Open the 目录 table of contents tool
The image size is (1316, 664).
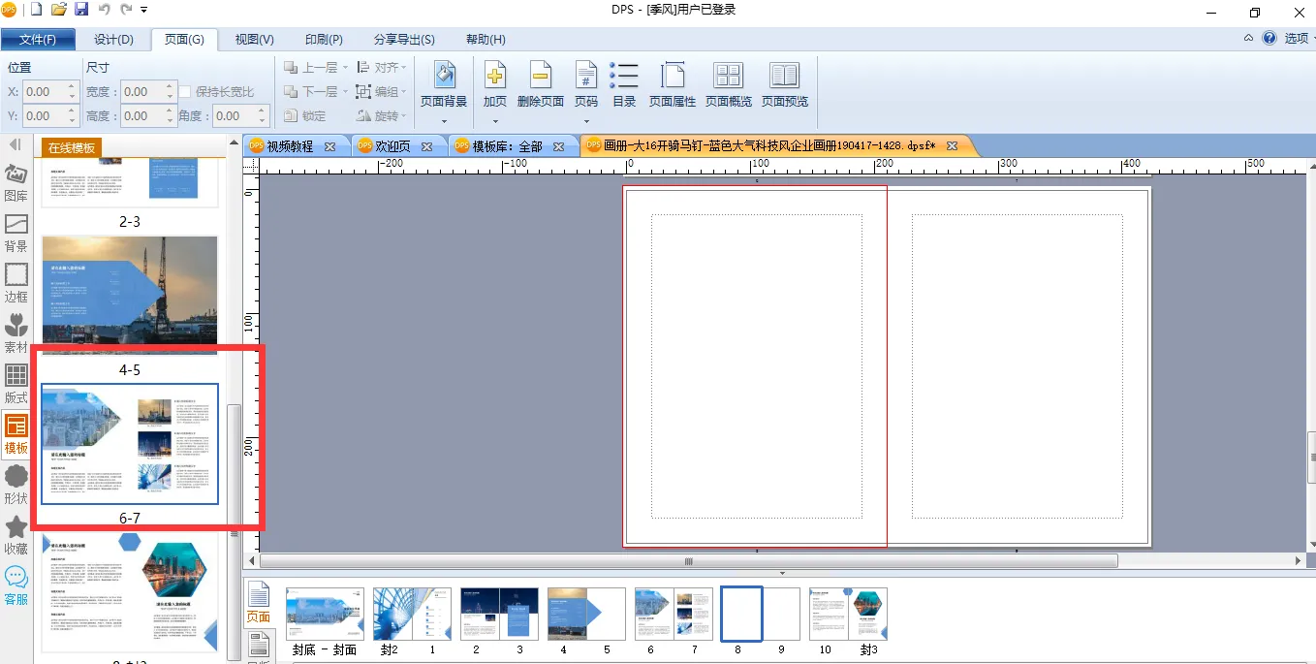pyautogui.click(x=624, y=76)
